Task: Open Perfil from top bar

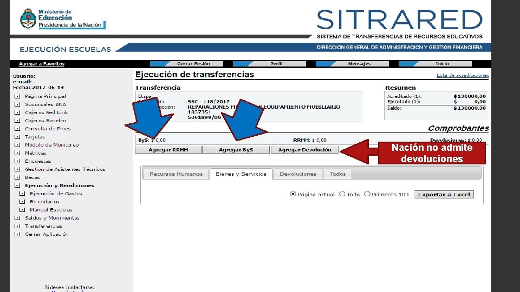Action: (270, 64)
